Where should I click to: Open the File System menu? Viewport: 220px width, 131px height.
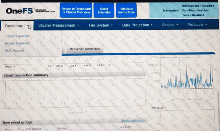[100, 25]
